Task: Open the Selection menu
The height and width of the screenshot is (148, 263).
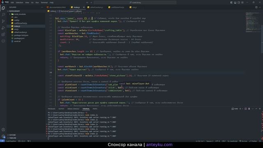Action: (x=19, y=2)
